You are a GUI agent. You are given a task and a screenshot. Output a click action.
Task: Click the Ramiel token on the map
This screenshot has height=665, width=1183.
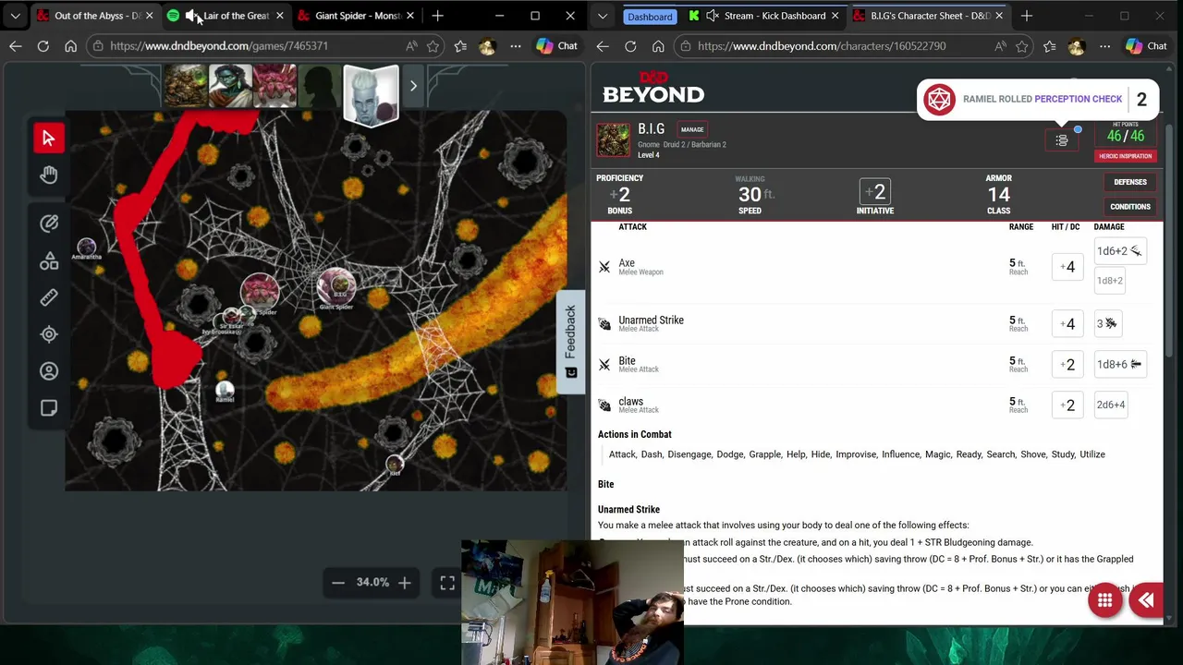[x=225, y=391]
